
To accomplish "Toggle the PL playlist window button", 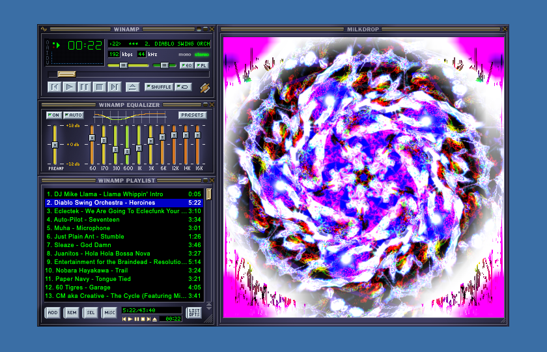I will pos(202,65).
